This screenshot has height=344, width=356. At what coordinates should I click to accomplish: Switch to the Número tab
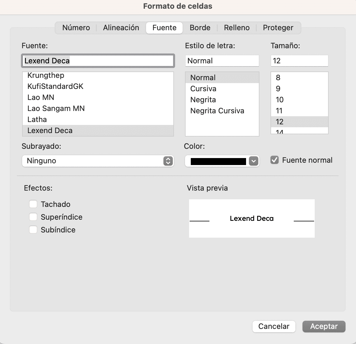[76, 28]
